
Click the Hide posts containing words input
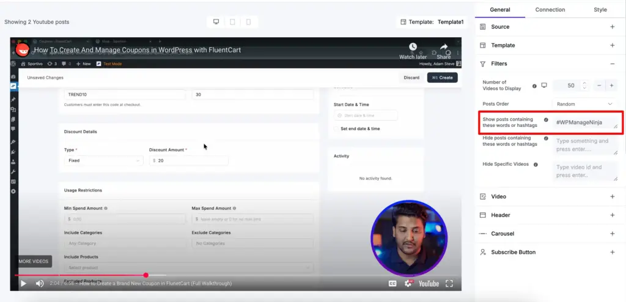pyautogui.click(x=585, y=145)
